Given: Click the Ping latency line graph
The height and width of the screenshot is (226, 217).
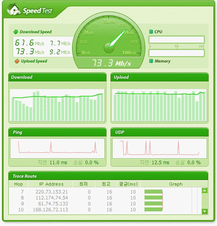Looking at the screenshot, I should 57,148.
